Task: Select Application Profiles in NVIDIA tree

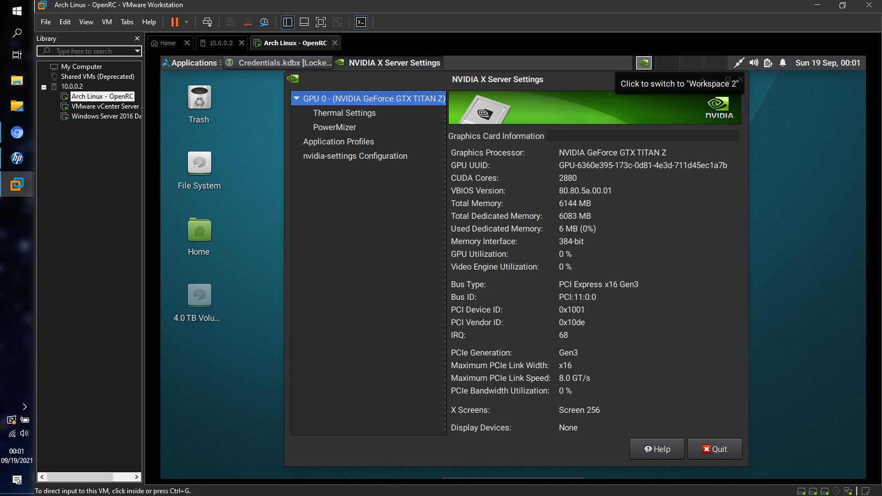Action: click(x=338, y=142)
